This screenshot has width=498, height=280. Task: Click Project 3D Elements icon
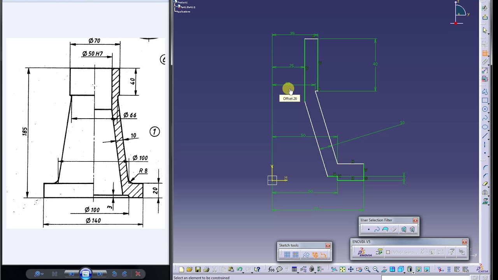[485, 201]
